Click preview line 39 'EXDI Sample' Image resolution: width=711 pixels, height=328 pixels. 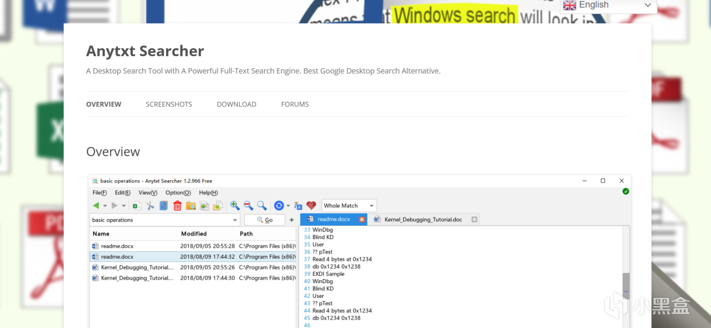pyautogui.click(x=328, y=274)
